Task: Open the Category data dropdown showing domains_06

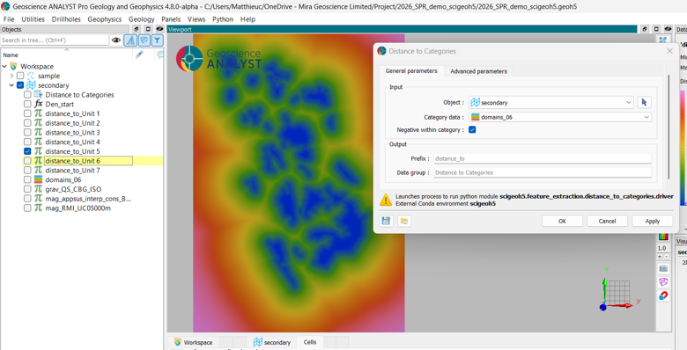Action: (x=560, y=117)
